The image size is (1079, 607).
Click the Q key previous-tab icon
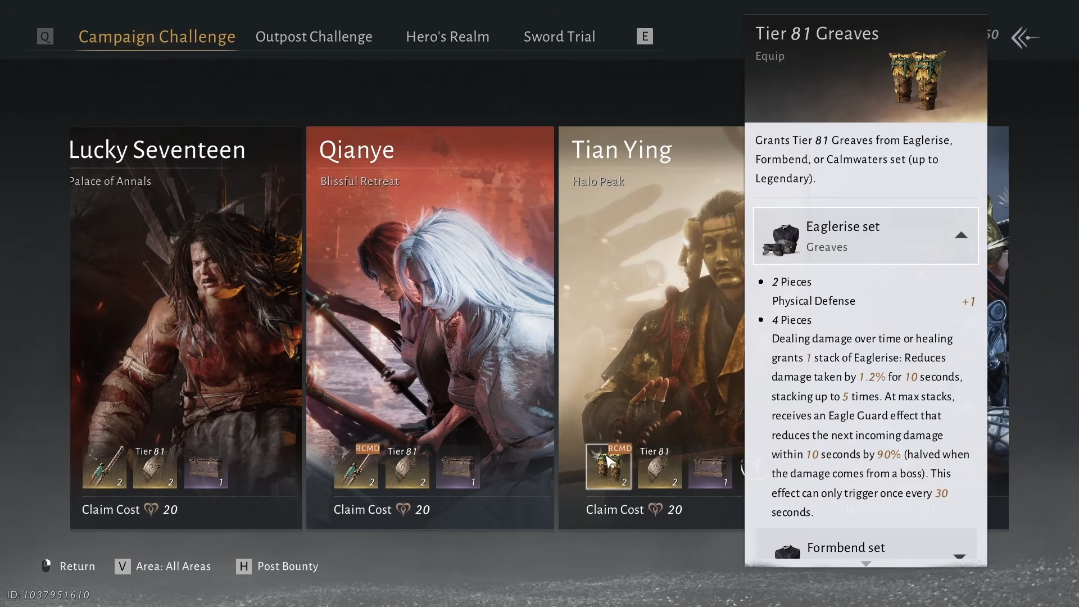click(45, 37)
